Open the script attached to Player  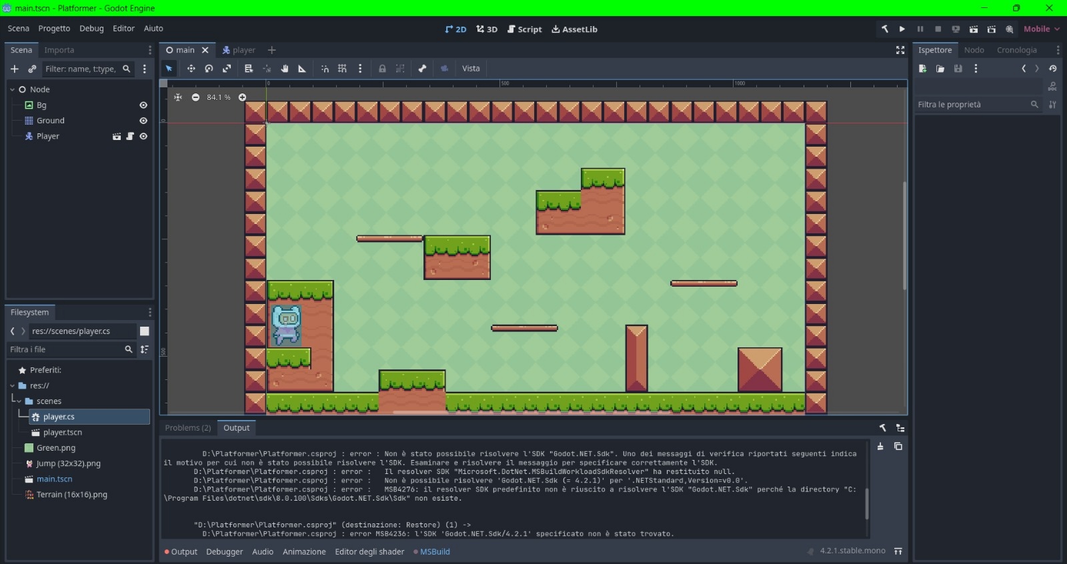coord(130,136)
